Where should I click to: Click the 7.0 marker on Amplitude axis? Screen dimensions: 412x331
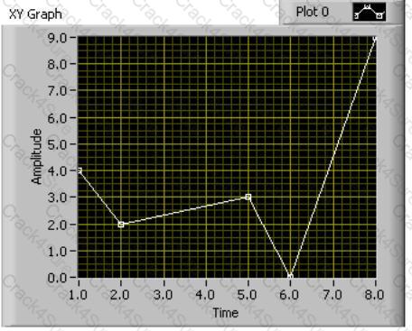pos(57,90)
